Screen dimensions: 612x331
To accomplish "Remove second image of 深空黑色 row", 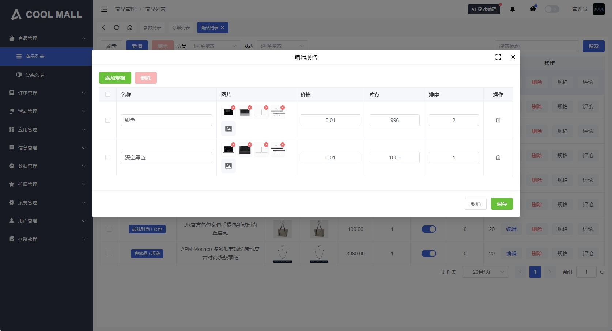I will click(x=250, y=145).
